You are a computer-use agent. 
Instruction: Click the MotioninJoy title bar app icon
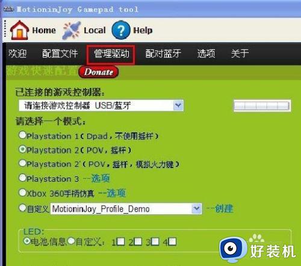[8, 9]
